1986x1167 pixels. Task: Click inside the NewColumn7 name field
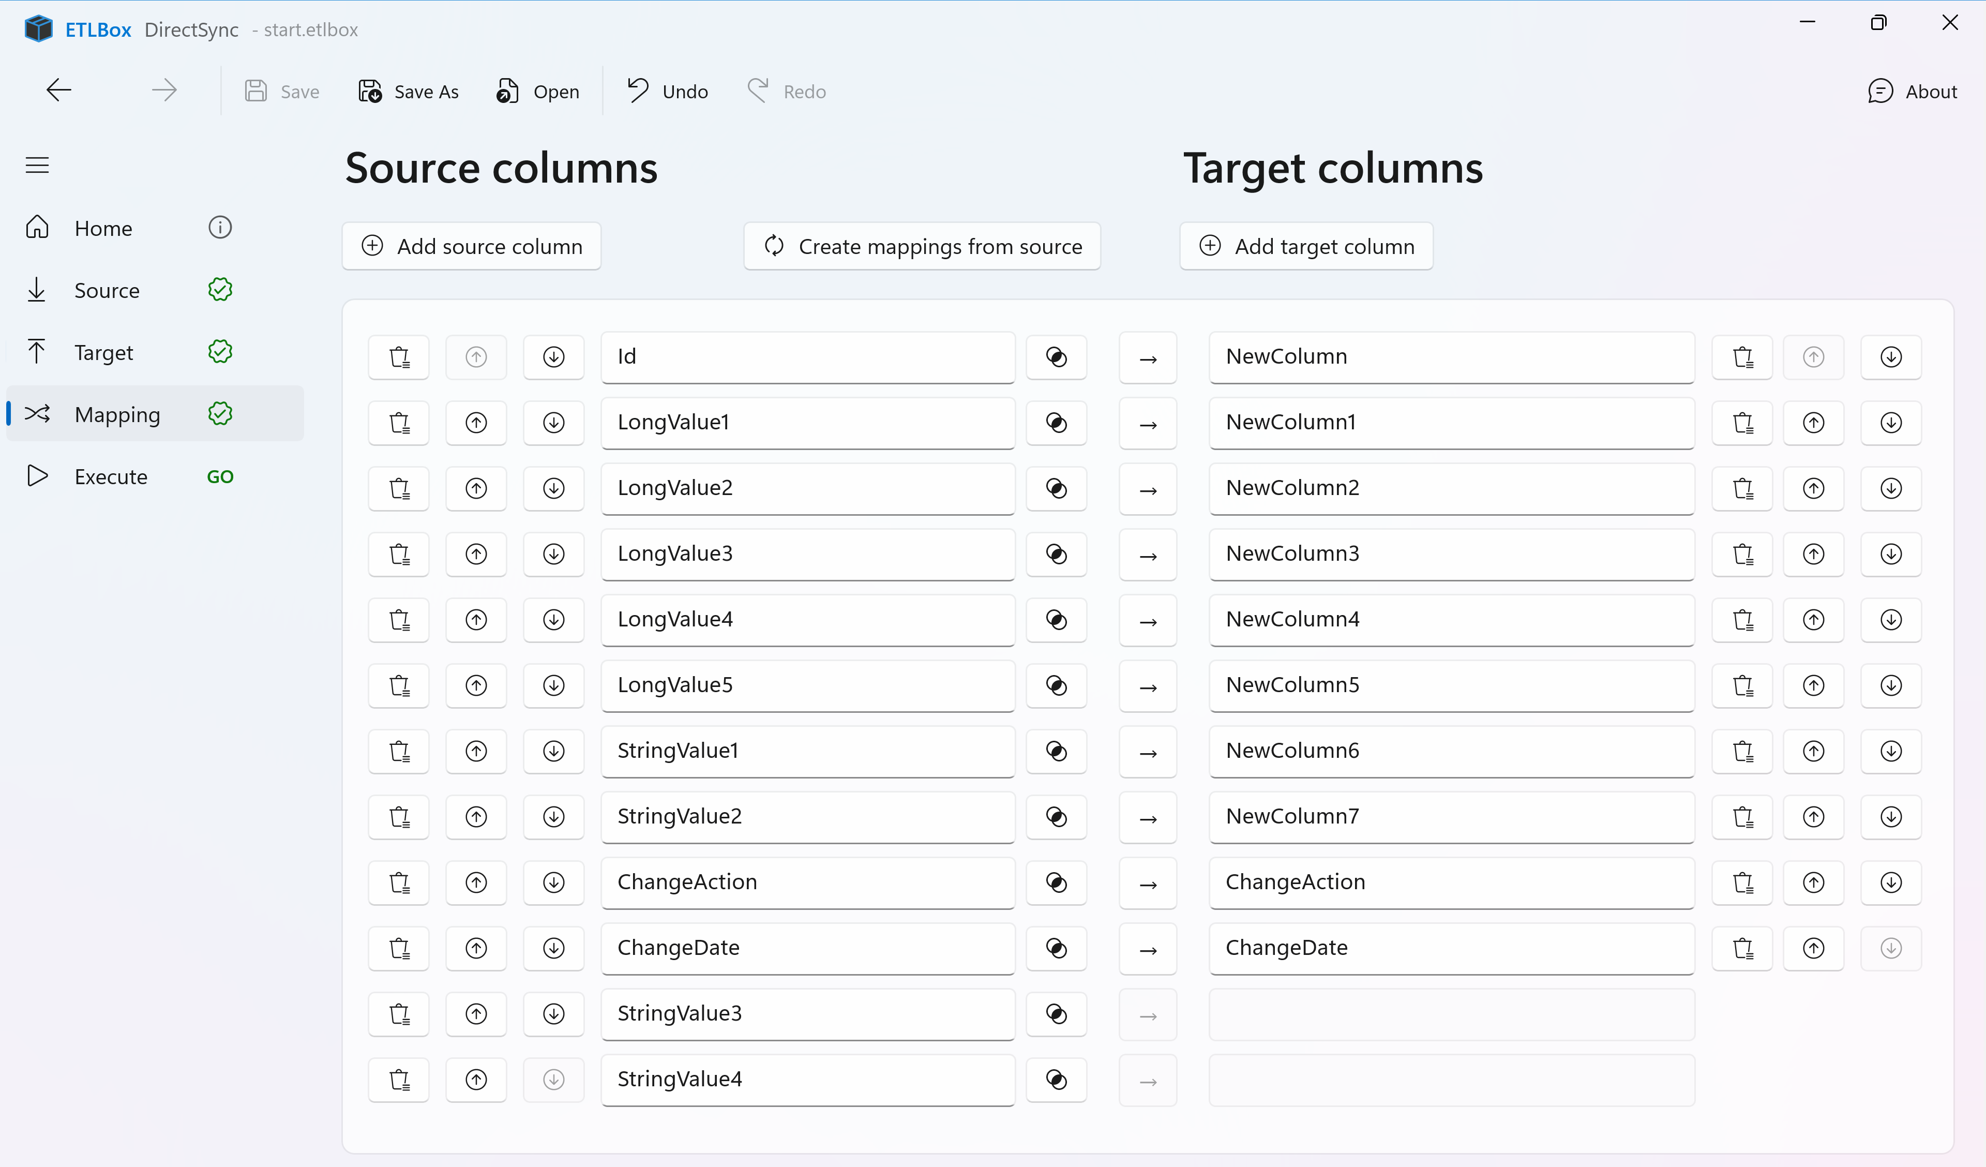pos(1451,816)
